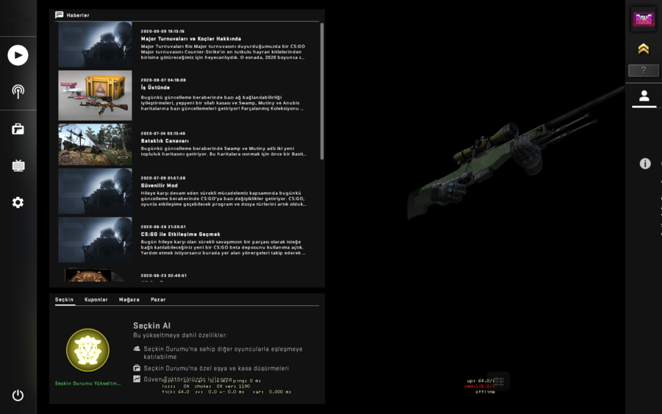Click date '2020-09-09 19:13:16'
Screen dimensions: 662x414
point(163,31)
